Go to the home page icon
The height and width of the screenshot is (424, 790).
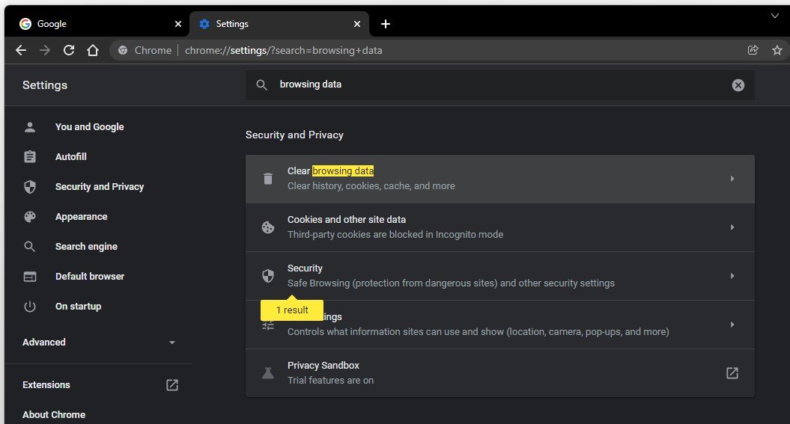click(93, 50)
